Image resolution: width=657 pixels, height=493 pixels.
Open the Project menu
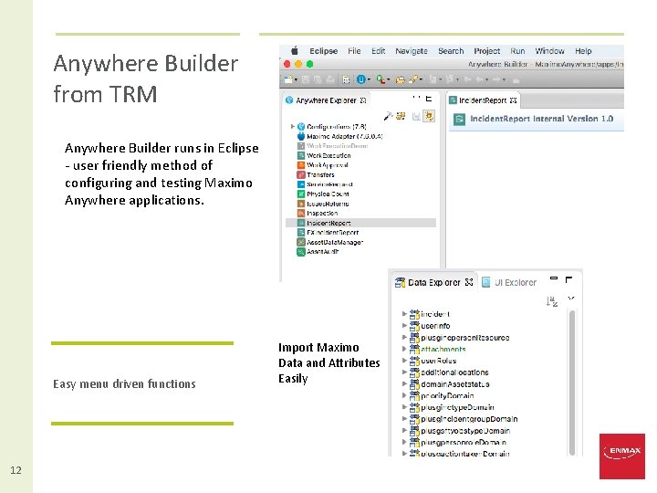(487, 51)
